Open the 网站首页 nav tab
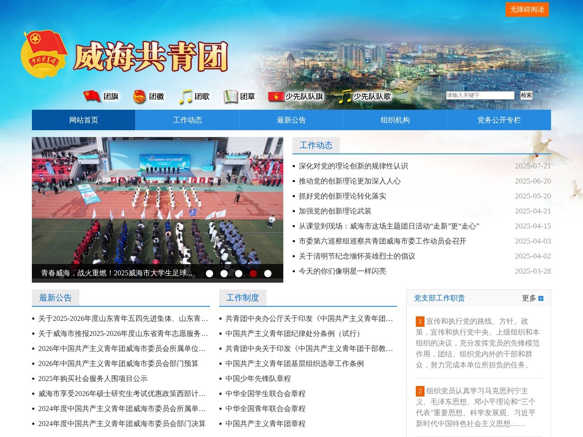583x437 pixels. point(84,120)
